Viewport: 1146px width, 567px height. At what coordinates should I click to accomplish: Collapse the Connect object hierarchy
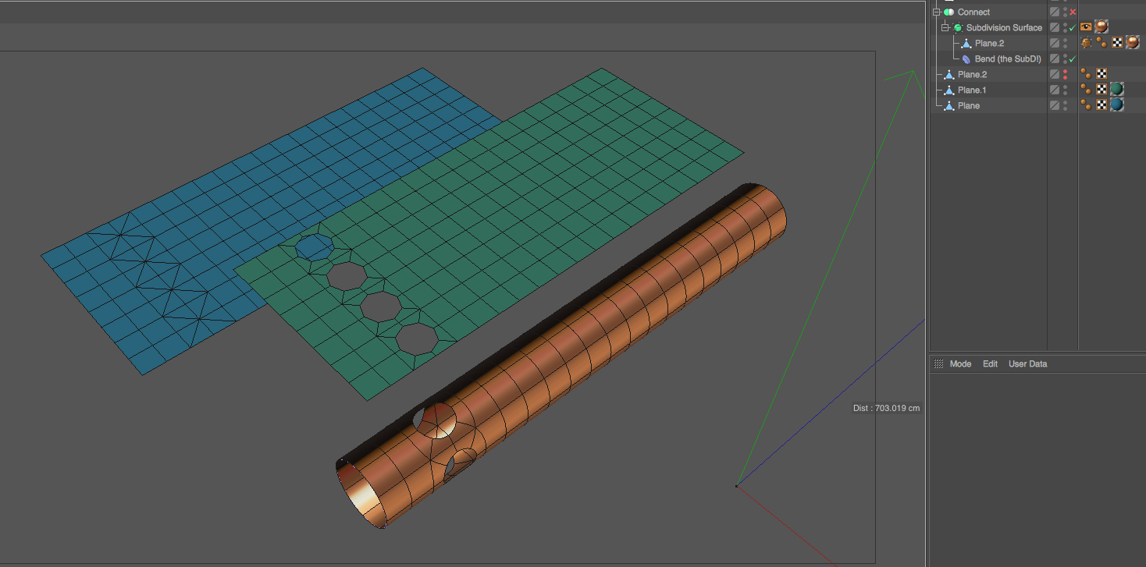coord(936,12)
